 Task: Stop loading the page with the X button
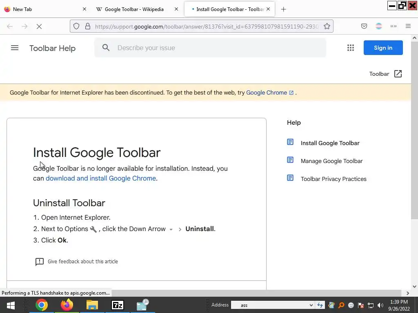point(39,26)
